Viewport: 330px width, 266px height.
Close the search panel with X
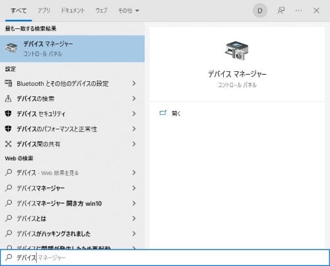pyautogui.click(x=316, y=11)
